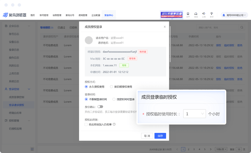Open the 新手 guide icon
This screenshot has width=251, height=153.
[x=212, y=13]
